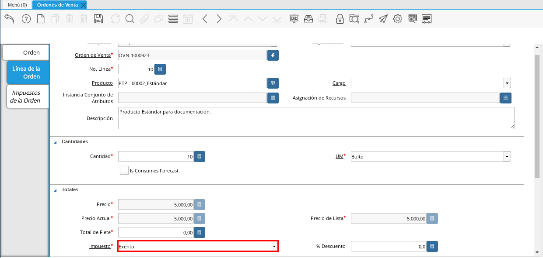Click the archive inbox tray icon
The image size is (543, 258).
coord(308,19)
